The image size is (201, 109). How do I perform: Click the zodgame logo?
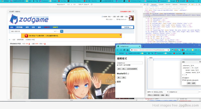[29, 19]
